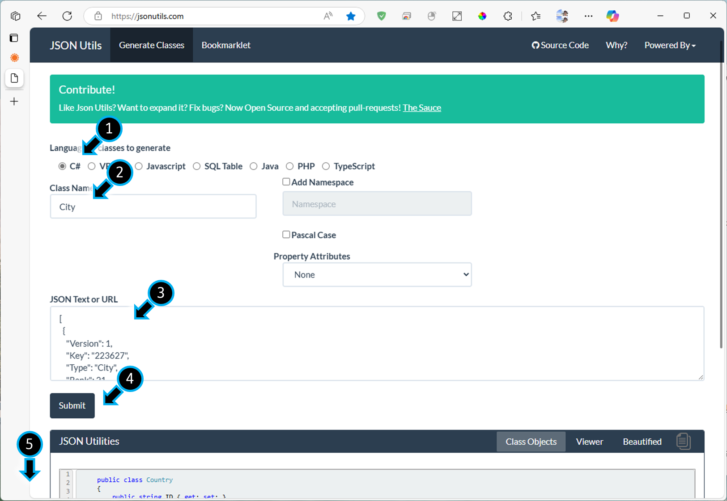Click the JSON Utils brand link
This screenshot has height=501, width=727.
(76, 46)
